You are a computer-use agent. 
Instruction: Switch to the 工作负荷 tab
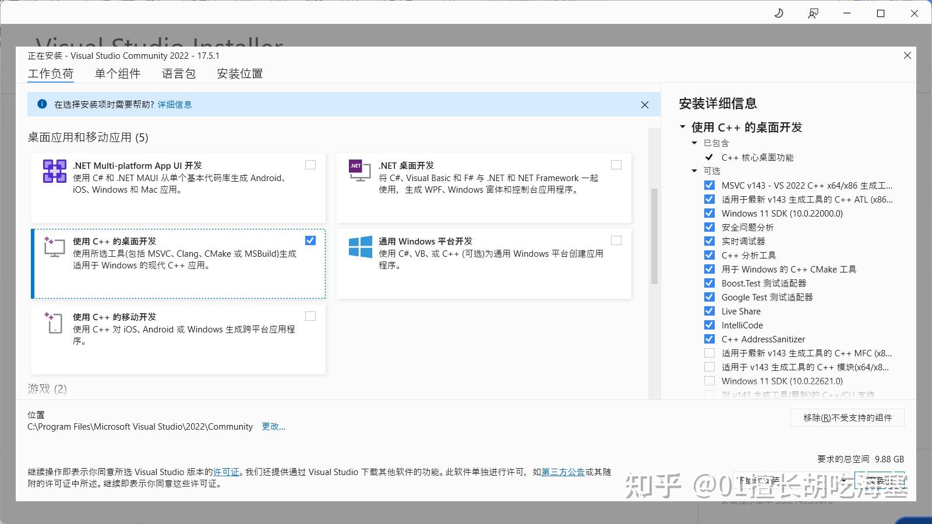(x=51, y=74)
